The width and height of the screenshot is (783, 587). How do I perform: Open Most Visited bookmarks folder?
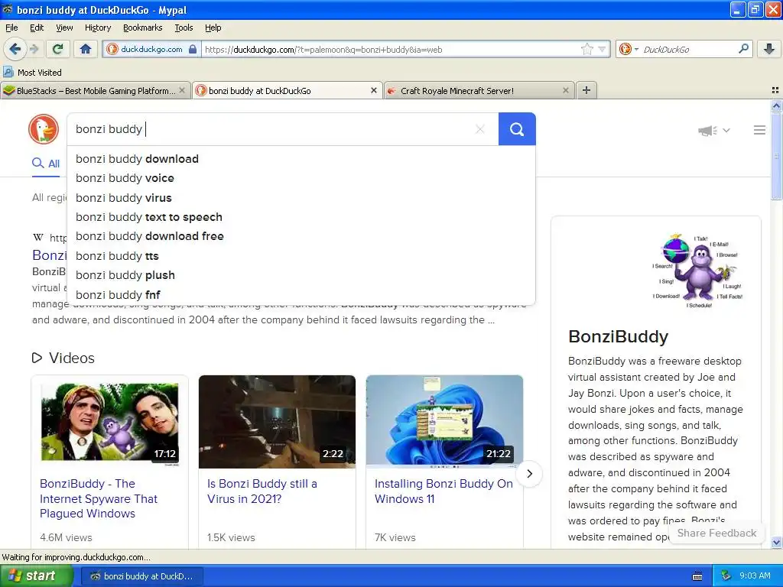pos(32,73)
